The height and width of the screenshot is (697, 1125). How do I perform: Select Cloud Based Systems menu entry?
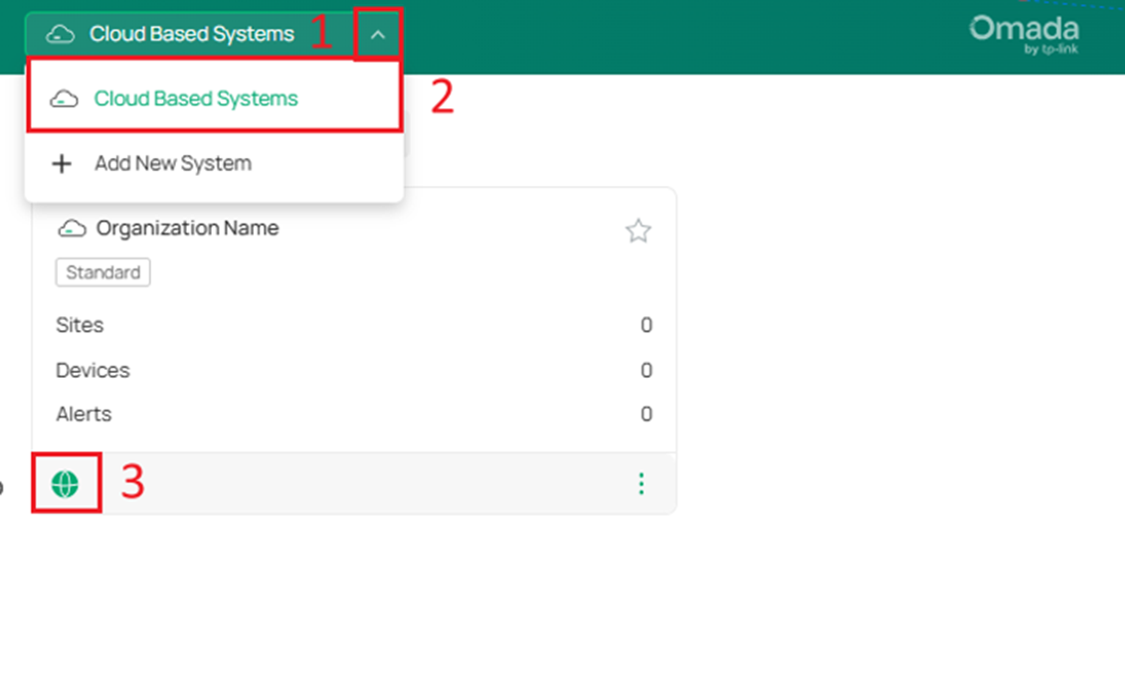tap(214, 98)
